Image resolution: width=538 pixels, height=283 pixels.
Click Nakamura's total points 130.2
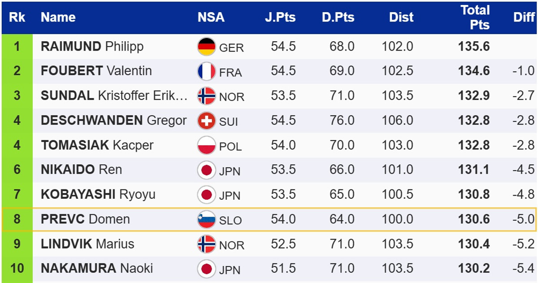point(474,269)
